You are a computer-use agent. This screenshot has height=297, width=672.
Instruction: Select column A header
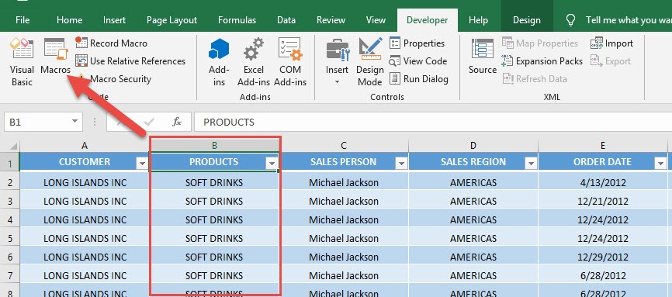tap(85, 146)
